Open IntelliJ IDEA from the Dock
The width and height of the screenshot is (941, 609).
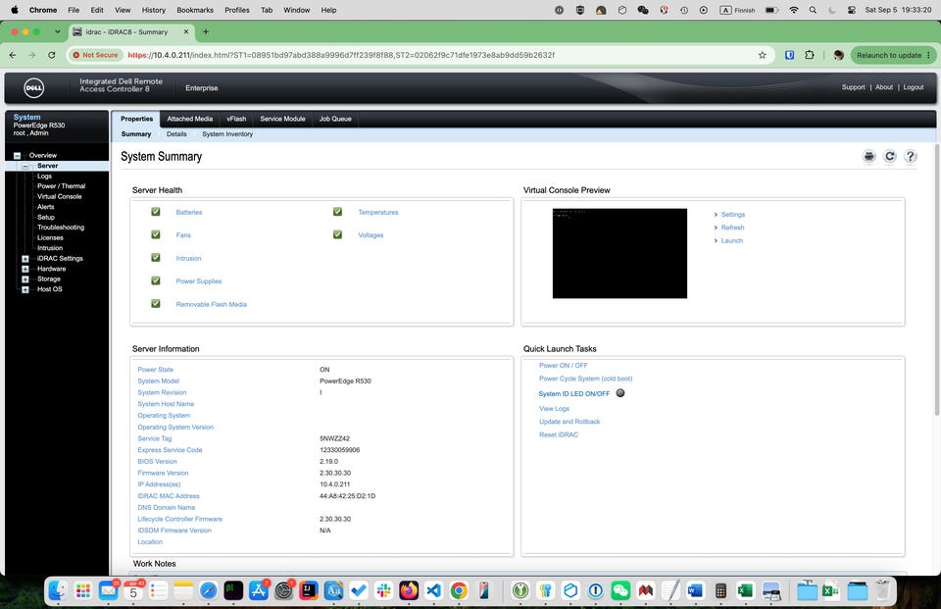click(309, 591)
